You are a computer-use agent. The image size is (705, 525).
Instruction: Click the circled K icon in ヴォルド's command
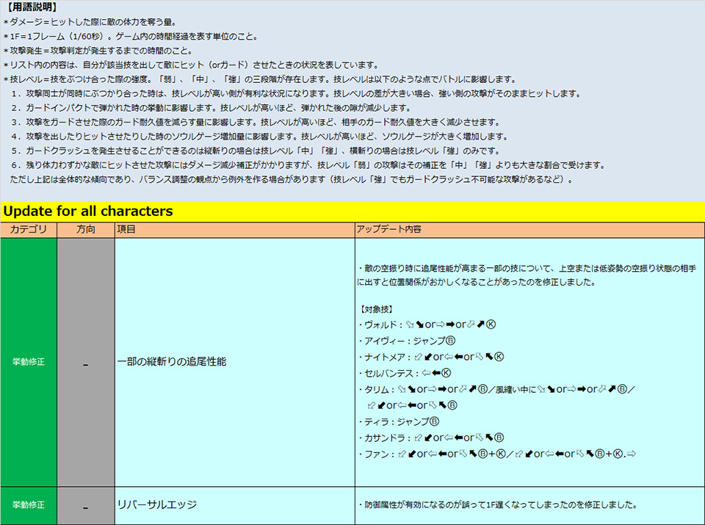pyautogui.click(x=491, y=325)
